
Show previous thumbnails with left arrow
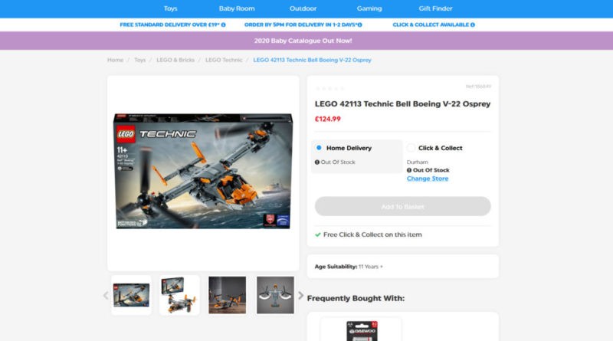pos(106,295)
